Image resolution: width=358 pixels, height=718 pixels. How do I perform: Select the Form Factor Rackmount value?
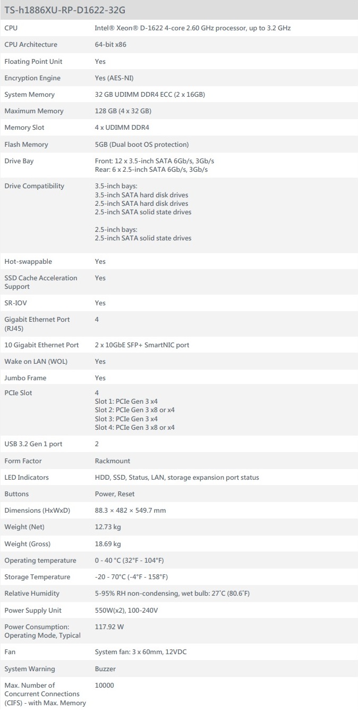[x=112, y=461]
